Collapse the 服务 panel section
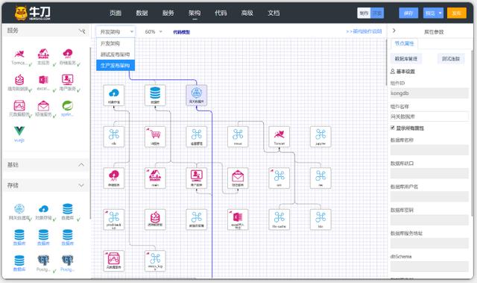 tap(81, 31)
